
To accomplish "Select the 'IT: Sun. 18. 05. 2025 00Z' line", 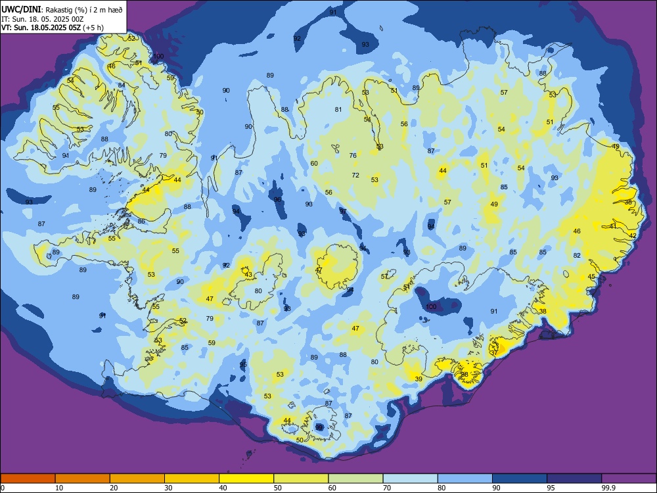I will pos(43,19).
